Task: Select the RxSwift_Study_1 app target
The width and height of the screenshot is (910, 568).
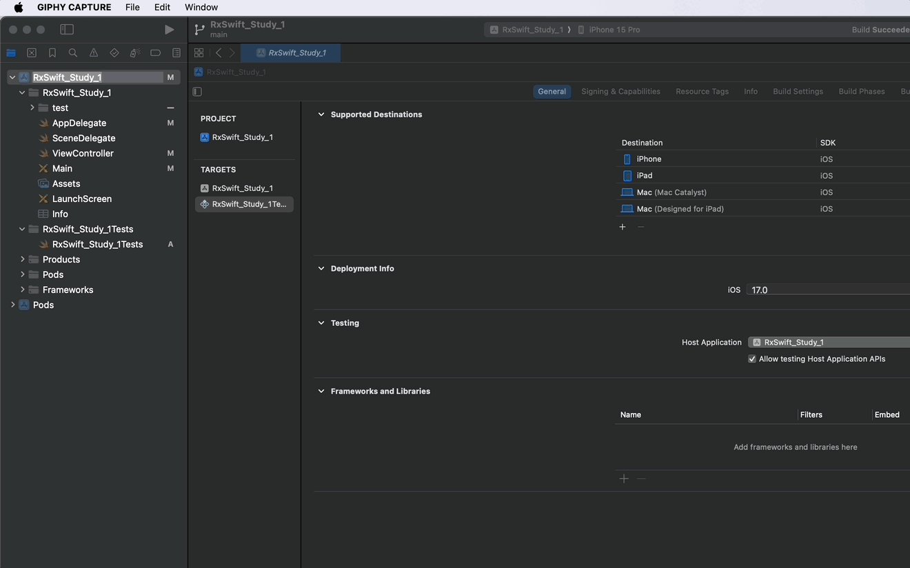Action: 244,188
